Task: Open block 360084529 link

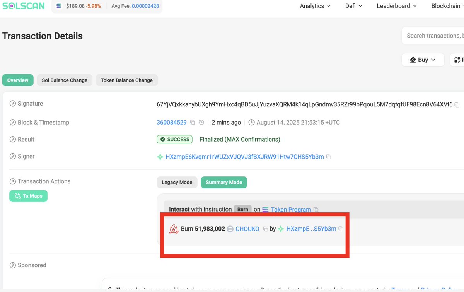Action: pos(172,122)
